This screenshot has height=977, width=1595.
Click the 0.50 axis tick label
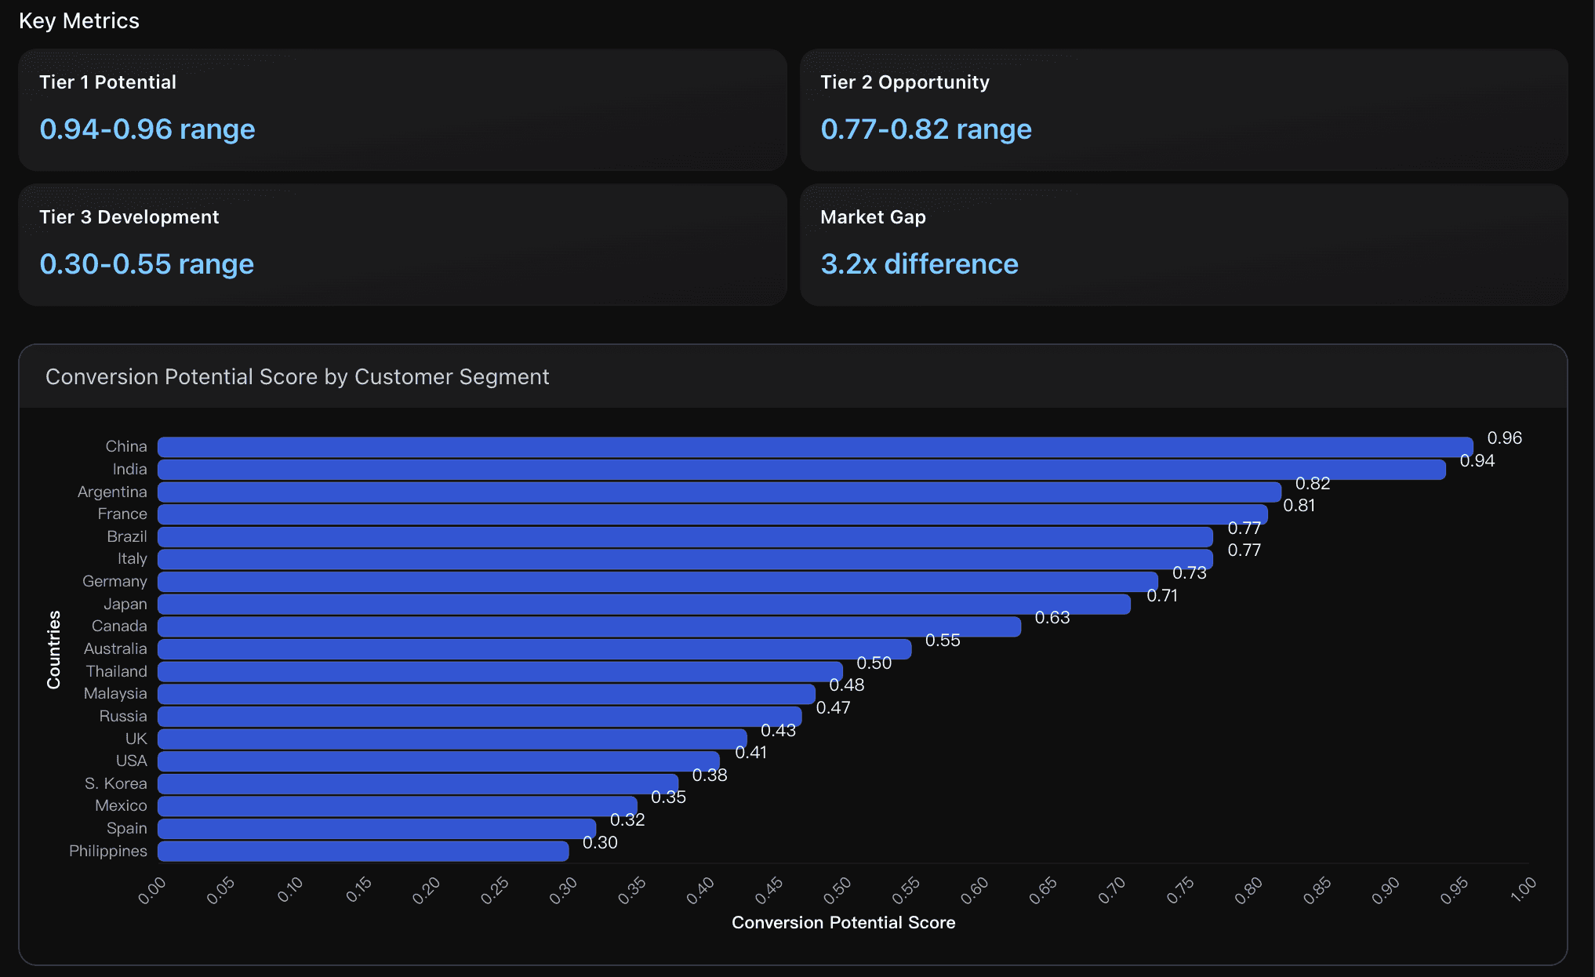click(837, 887)
